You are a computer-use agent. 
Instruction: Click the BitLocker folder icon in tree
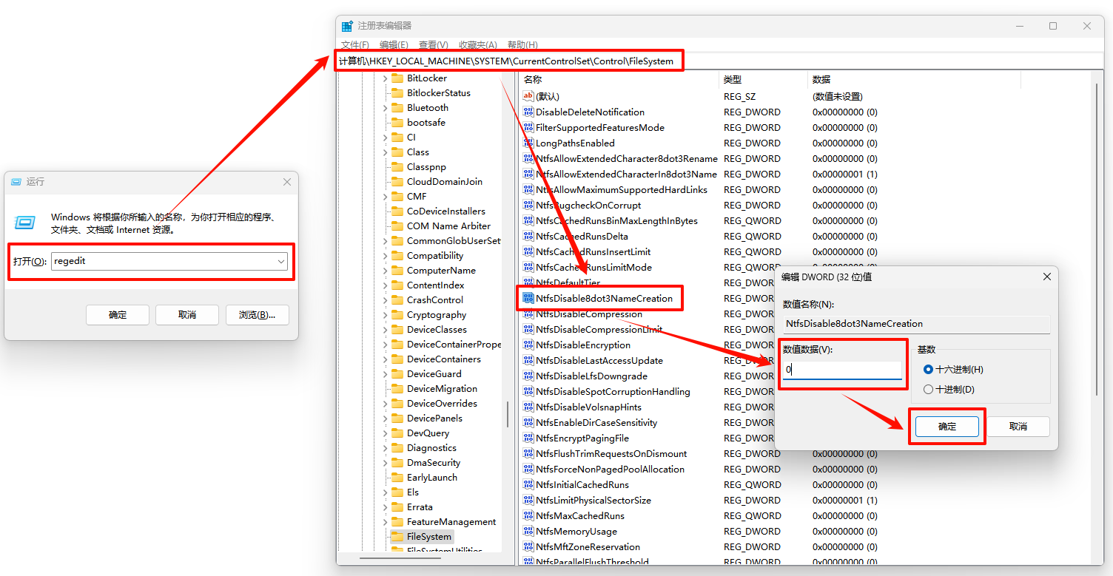[x=397, y=78]
